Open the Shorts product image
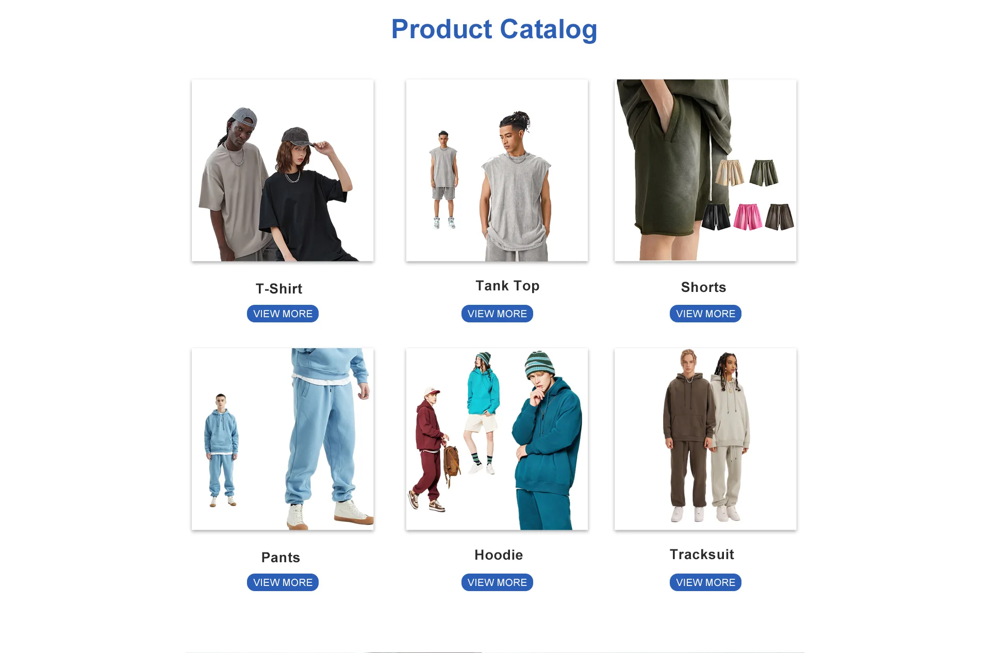This screenshot has width=990, height=653. [705, 170]
